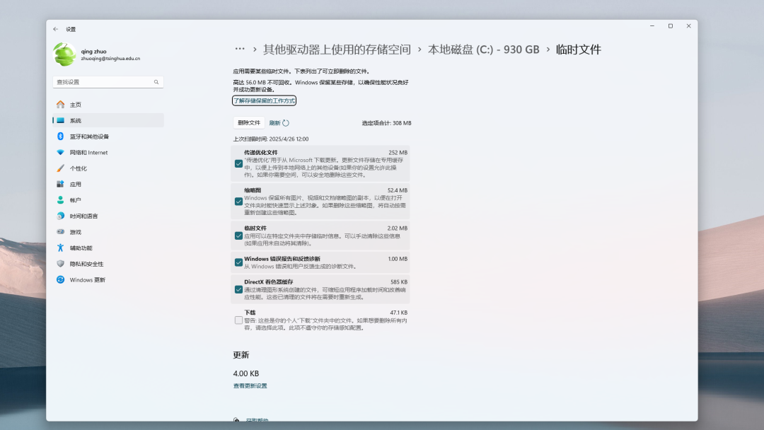Open 辅助功能 via its accessibility icon
Viewport: 764px width, 430px height.
pos(60,248)
